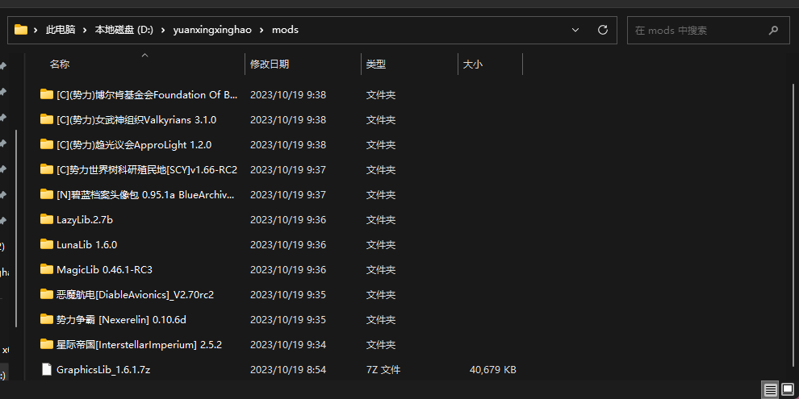This screenshot has height=399, width=799.
Task: Click the Nexerelin folder icon
Action: [x=47, y=319]
